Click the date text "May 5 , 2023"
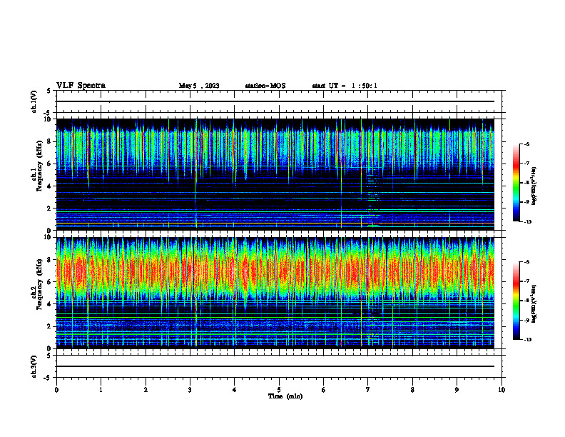Image resolution: width=565 pixels, height=437 pixels. click(199, 86)
